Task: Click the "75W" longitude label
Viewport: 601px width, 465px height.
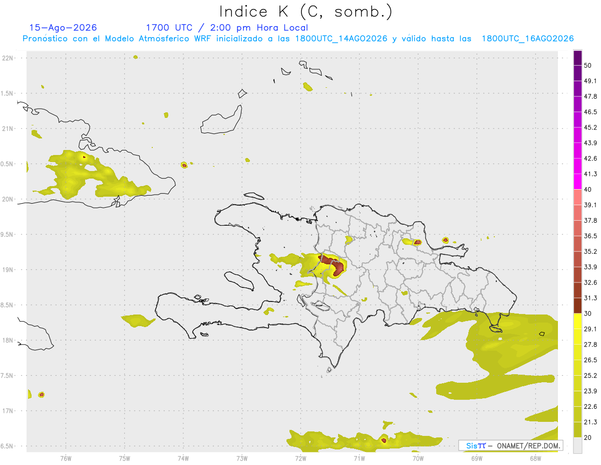Action: click(125, 458)
